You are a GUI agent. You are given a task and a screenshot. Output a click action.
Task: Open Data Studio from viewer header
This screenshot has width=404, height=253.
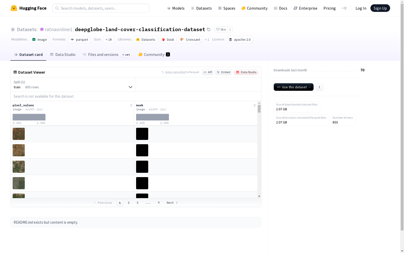246,72
